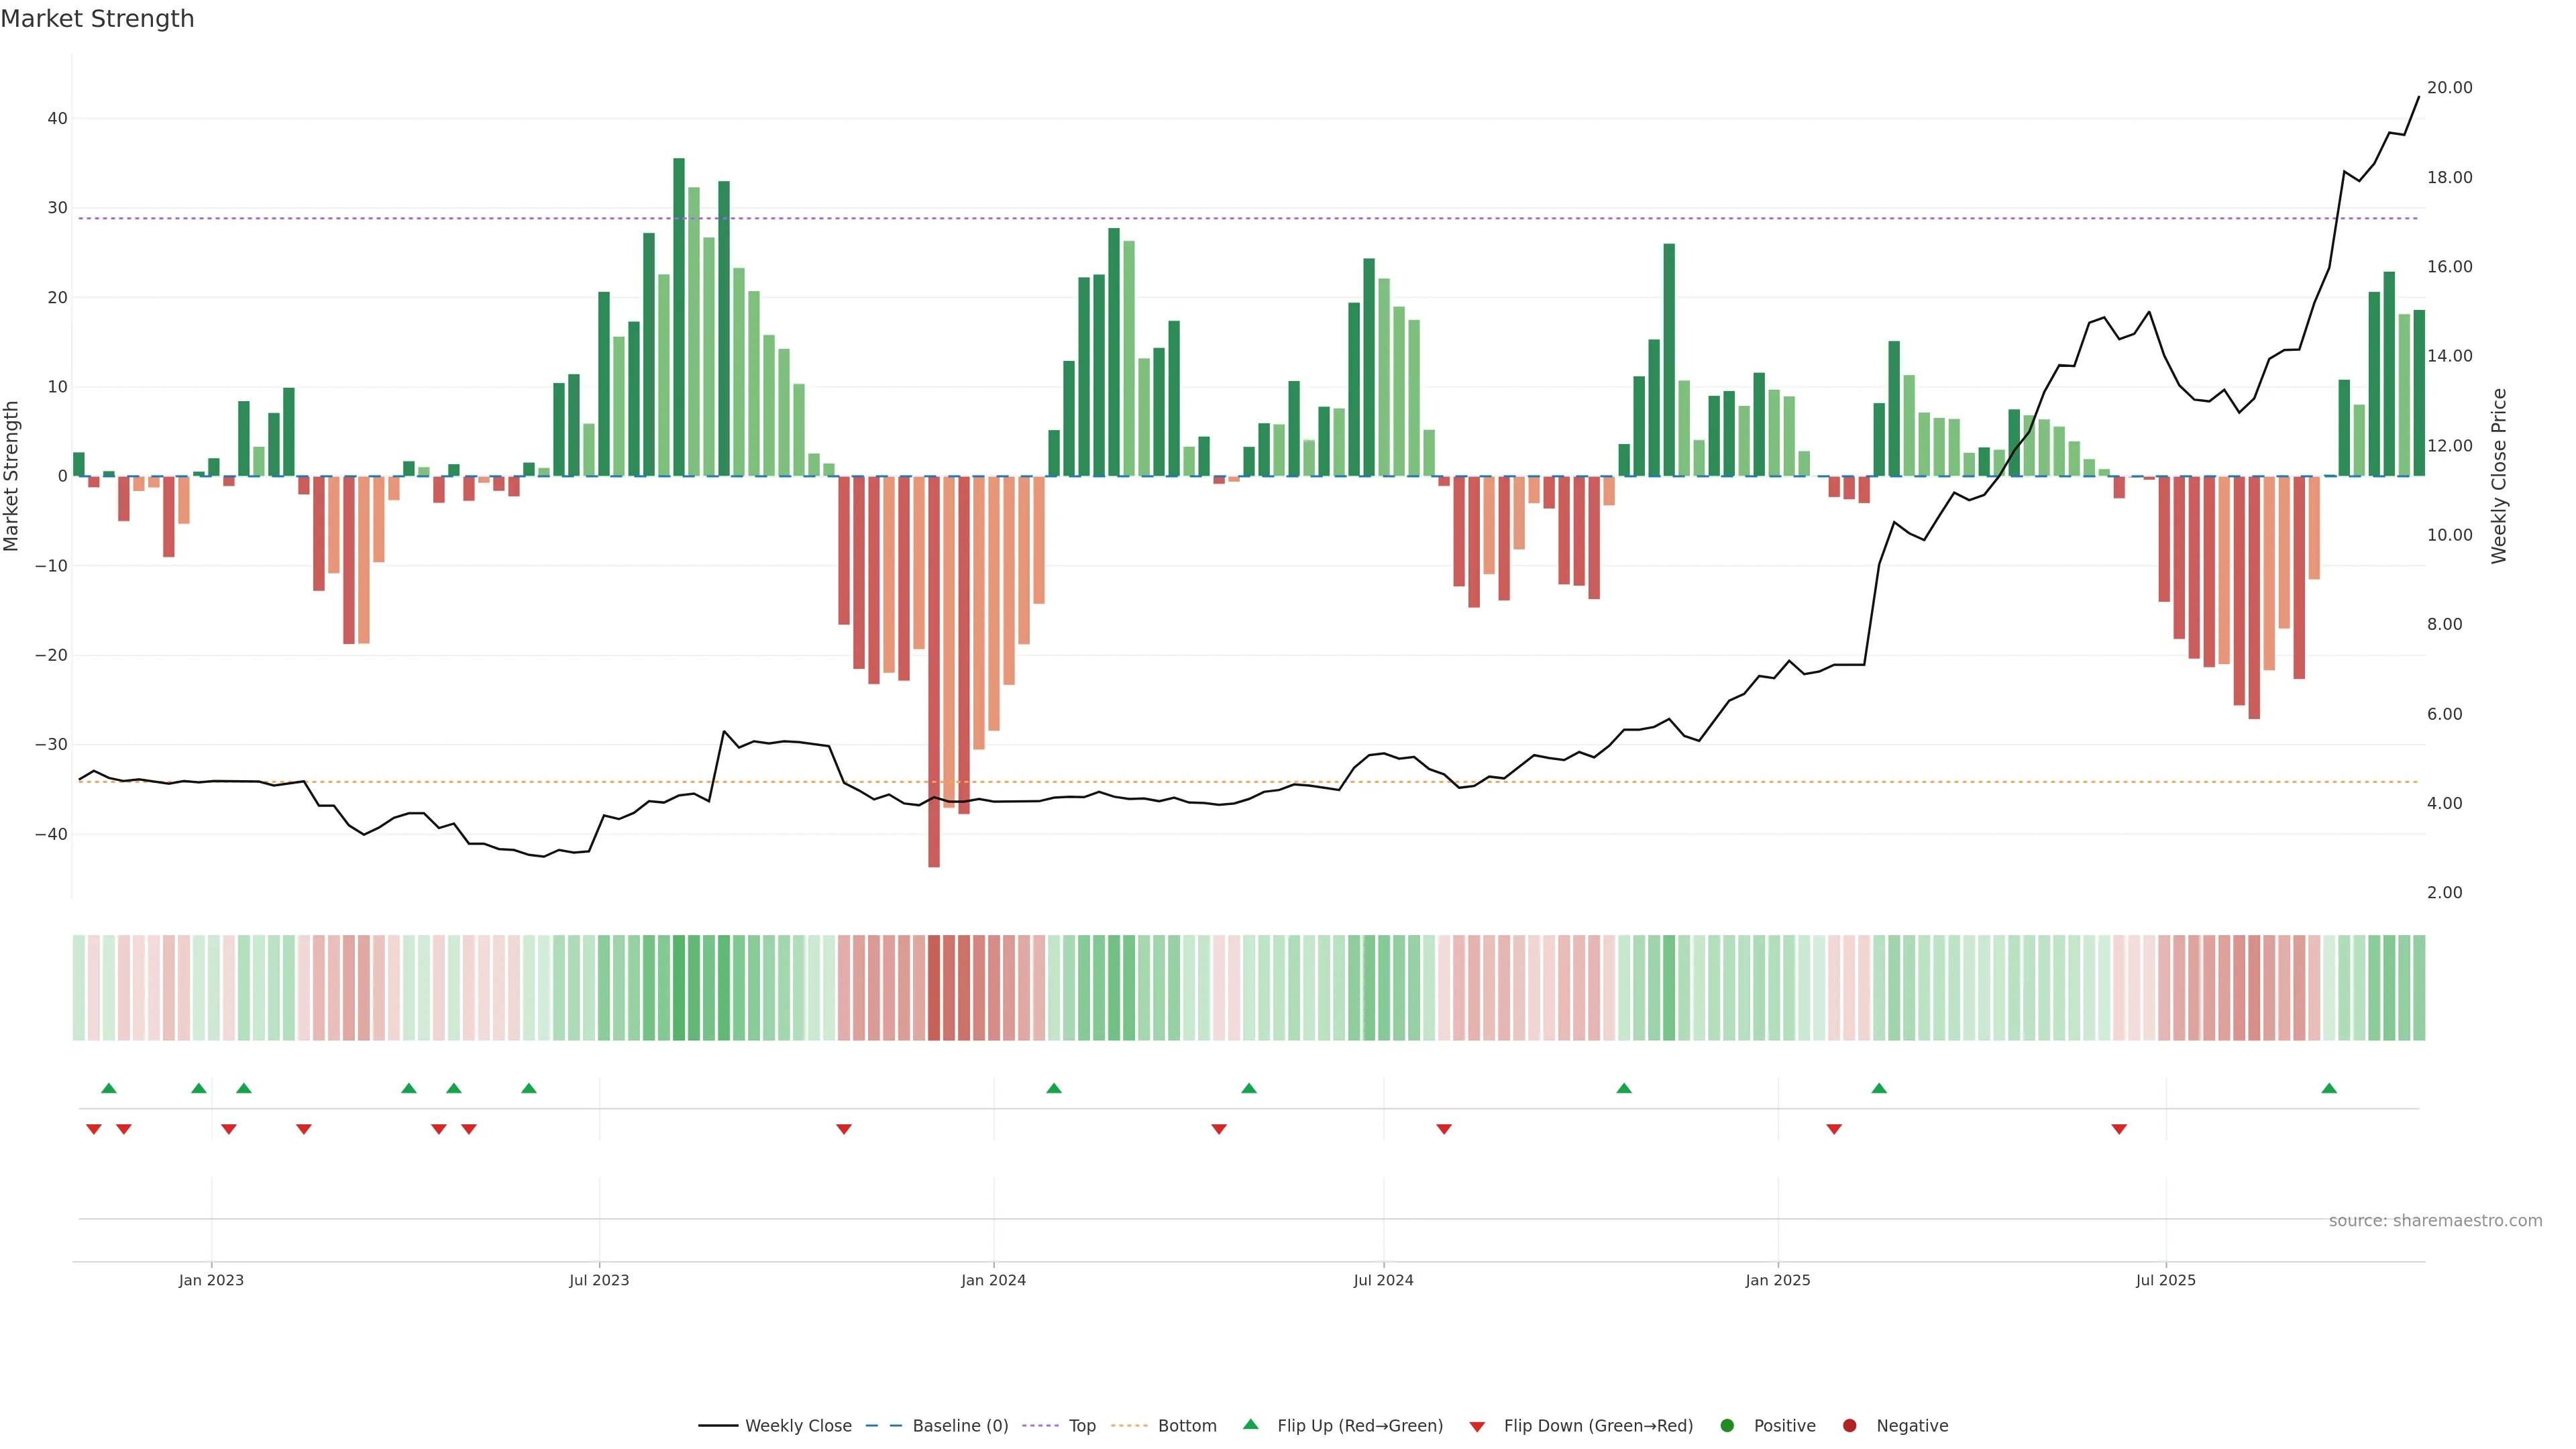Click the Jan 2025 x-axis label
Image resolution: width=2576 pixels, height=1449 pixels.
tap(1777, 1280)
